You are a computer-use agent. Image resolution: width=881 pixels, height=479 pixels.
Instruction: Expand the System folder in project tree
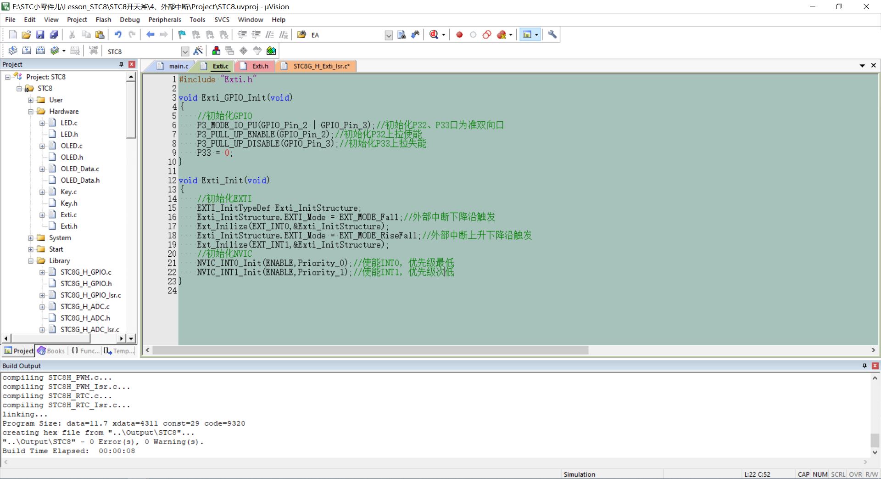[31, 238]
